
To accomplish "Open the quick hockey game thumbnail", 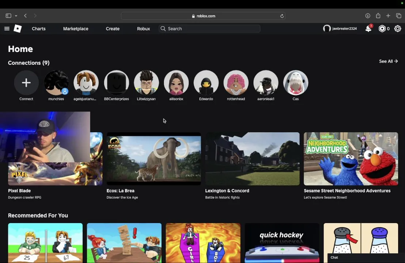I will coord(282,243).
